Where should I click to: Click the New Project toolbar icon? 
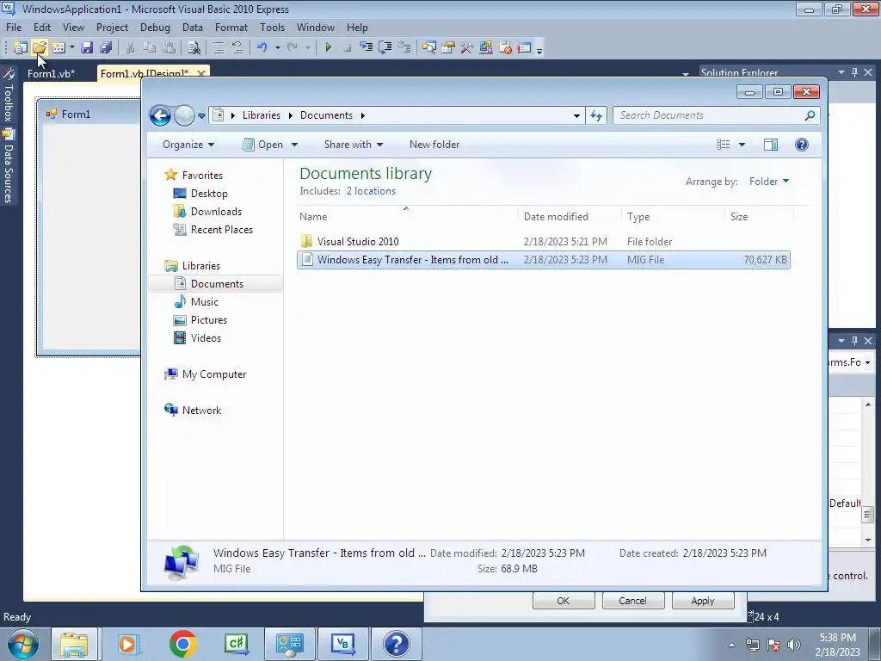pos(21,48)
